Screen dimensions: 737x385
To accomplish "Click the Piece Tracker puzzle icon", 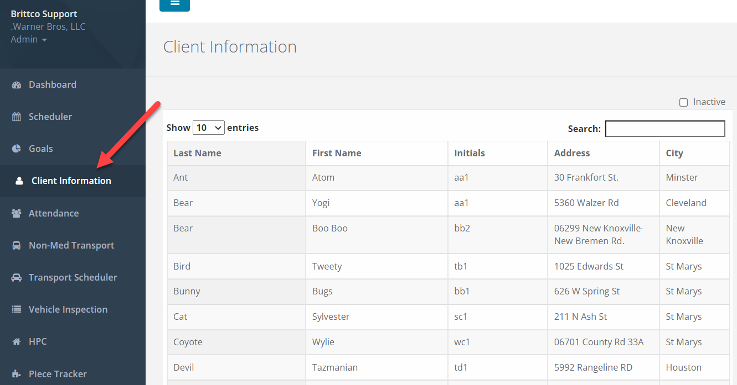I will tap(17, 374).
